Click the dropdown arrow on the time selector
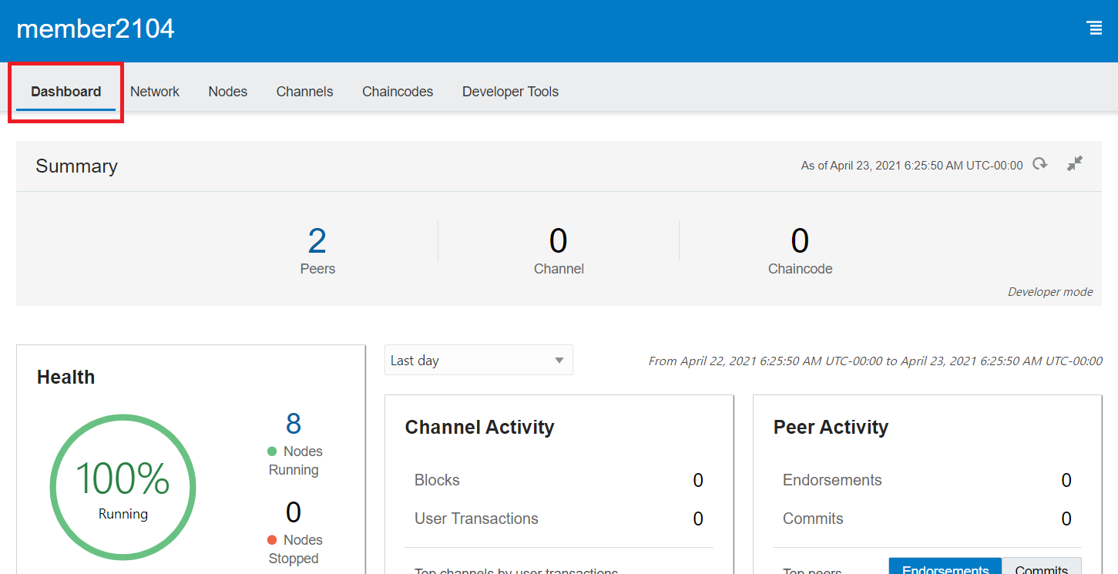 [x=559, y=360]
